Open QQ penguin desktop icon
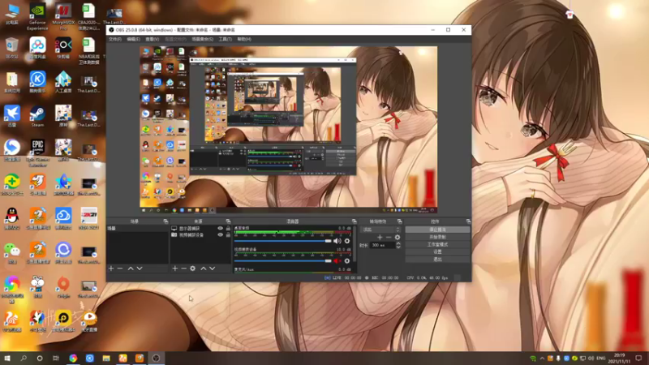The height and width of the screenshot is (365, 649). click(x=12, y=219)
